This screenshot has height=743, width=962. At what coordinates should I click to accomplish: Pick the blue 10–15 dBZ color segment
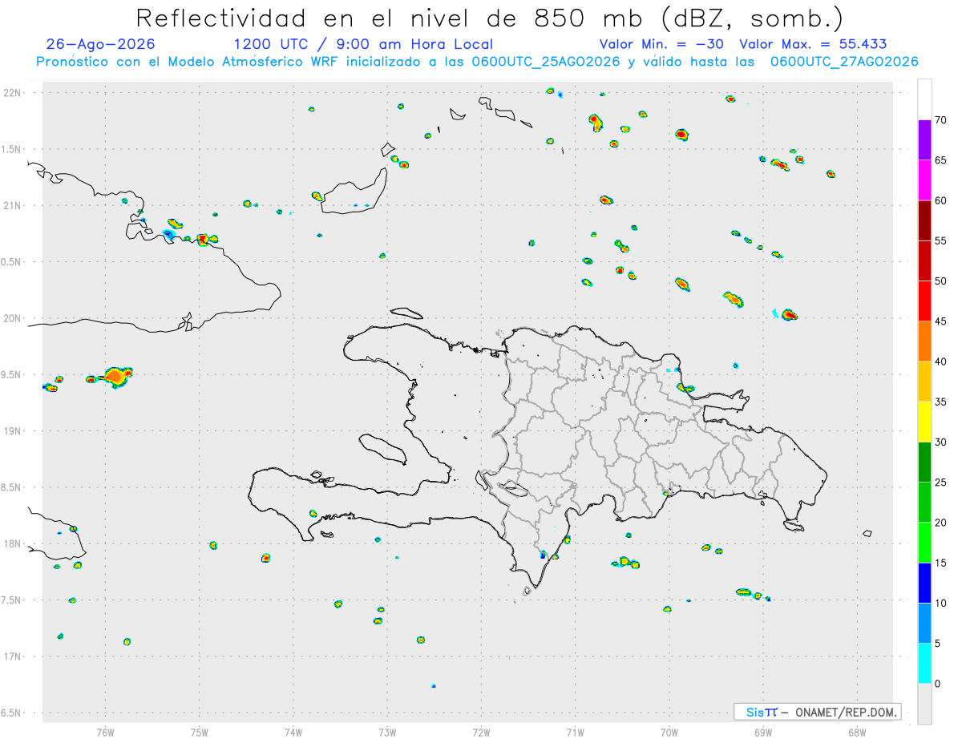pyautogui.click(x=924, y=583)
